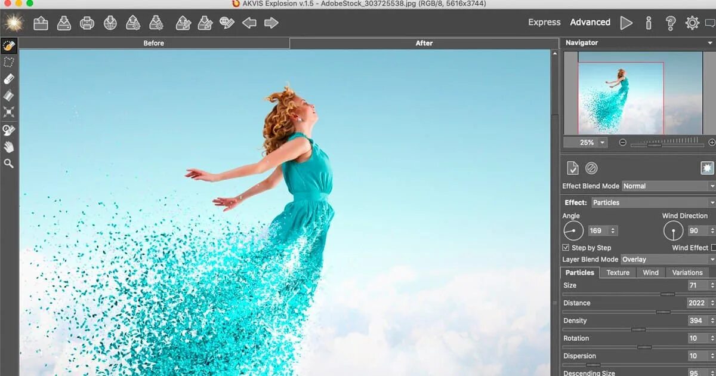The width and height of the screenshot is (716, 376).
Task: Switch to the Before tab
Action: [154, 43]
